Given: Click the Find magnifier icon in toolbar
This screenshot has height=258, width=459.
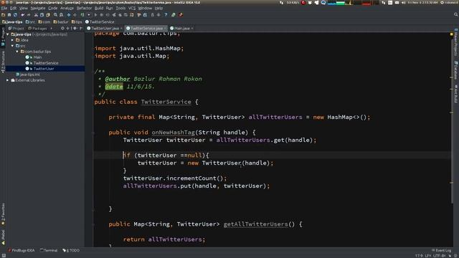Looking at the screenshot, I should [x=55, y=15].
